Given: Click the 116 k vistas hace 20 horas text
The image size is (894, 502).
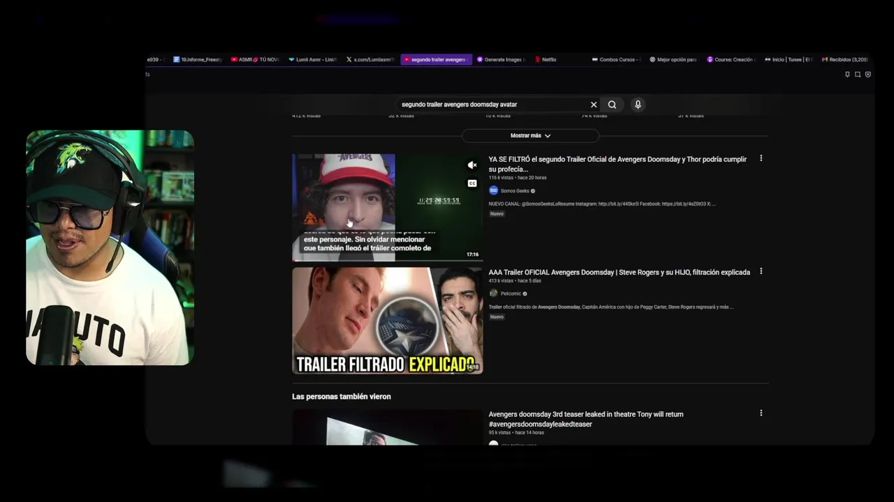Looking at the screenshot, I should click(x=518, y=178).
